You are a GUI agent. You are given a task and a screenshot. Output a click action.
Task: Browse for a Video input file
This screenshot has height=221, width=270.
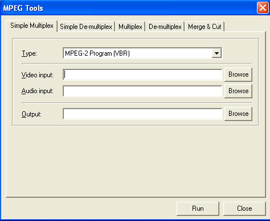pos(238,74)
